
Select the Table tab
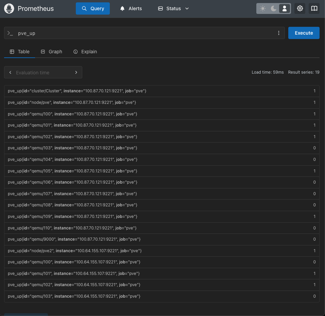tap(19, 52)
